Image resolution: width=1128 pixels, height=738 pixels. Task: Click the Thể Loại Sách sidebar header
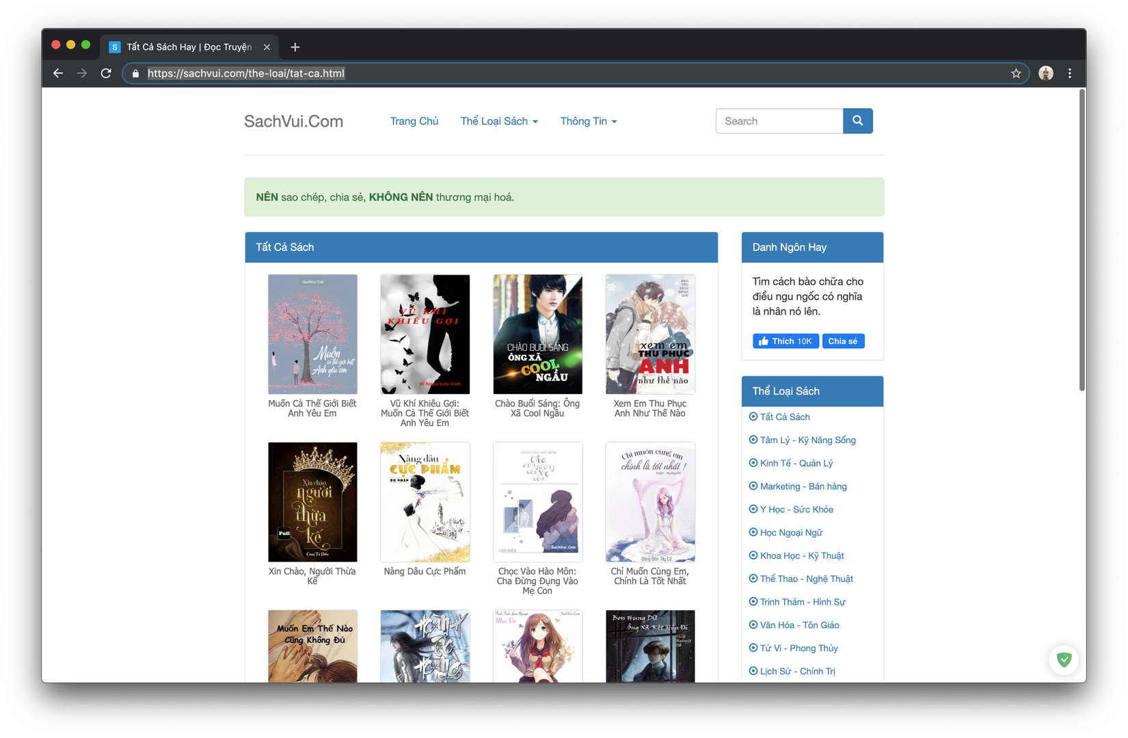812,391
